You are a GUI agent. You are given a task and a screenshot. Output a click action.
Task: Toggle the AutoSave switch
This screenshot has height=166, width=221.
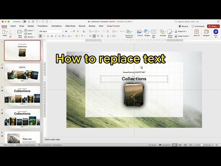(24, 21)
